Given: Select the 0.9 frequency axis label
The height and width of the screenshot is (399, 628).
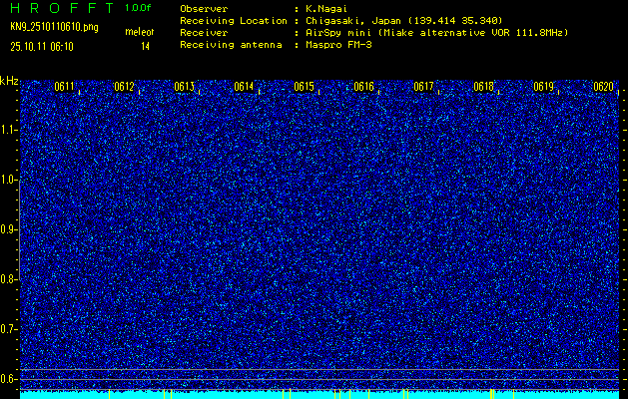Looking at the screenshot, I should pos(9,229).
